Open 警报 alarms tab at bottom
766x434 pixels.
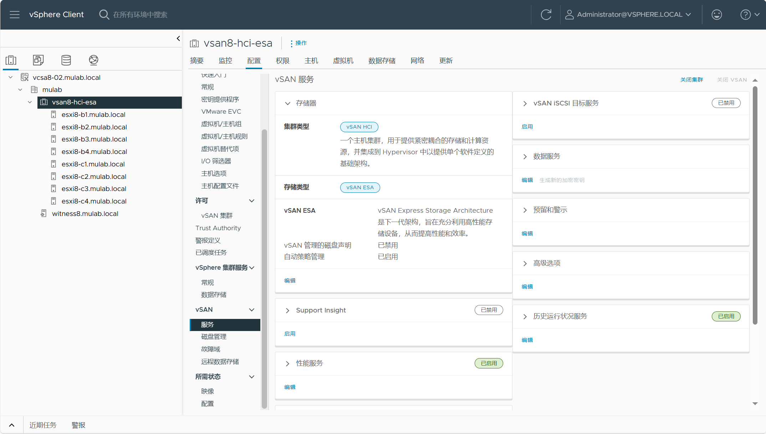click(78, 425)
